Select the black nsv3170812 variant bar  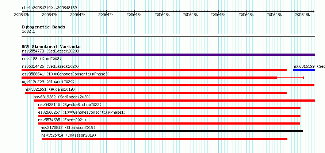click(x=172, y=131)
